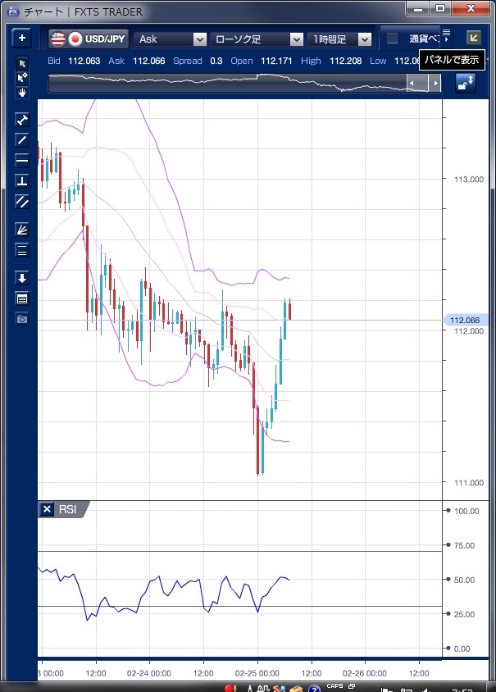Open the 1時間足 timeframe dropdown
This screenshot has height=692, width=496.
point(339,39)
